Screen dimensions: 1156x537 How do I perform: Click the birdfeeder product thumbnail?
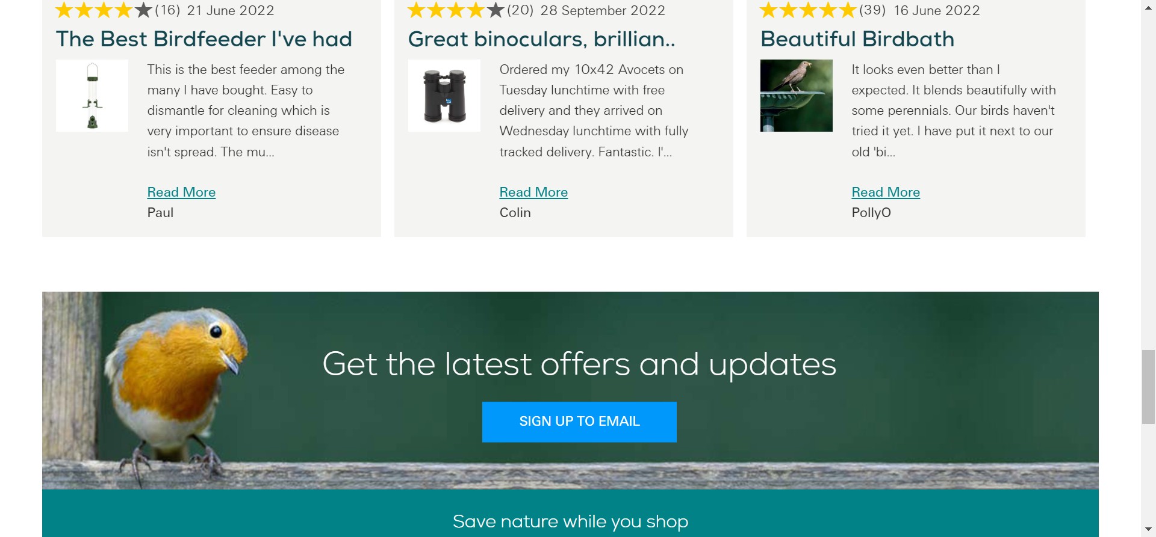point(92,96)
